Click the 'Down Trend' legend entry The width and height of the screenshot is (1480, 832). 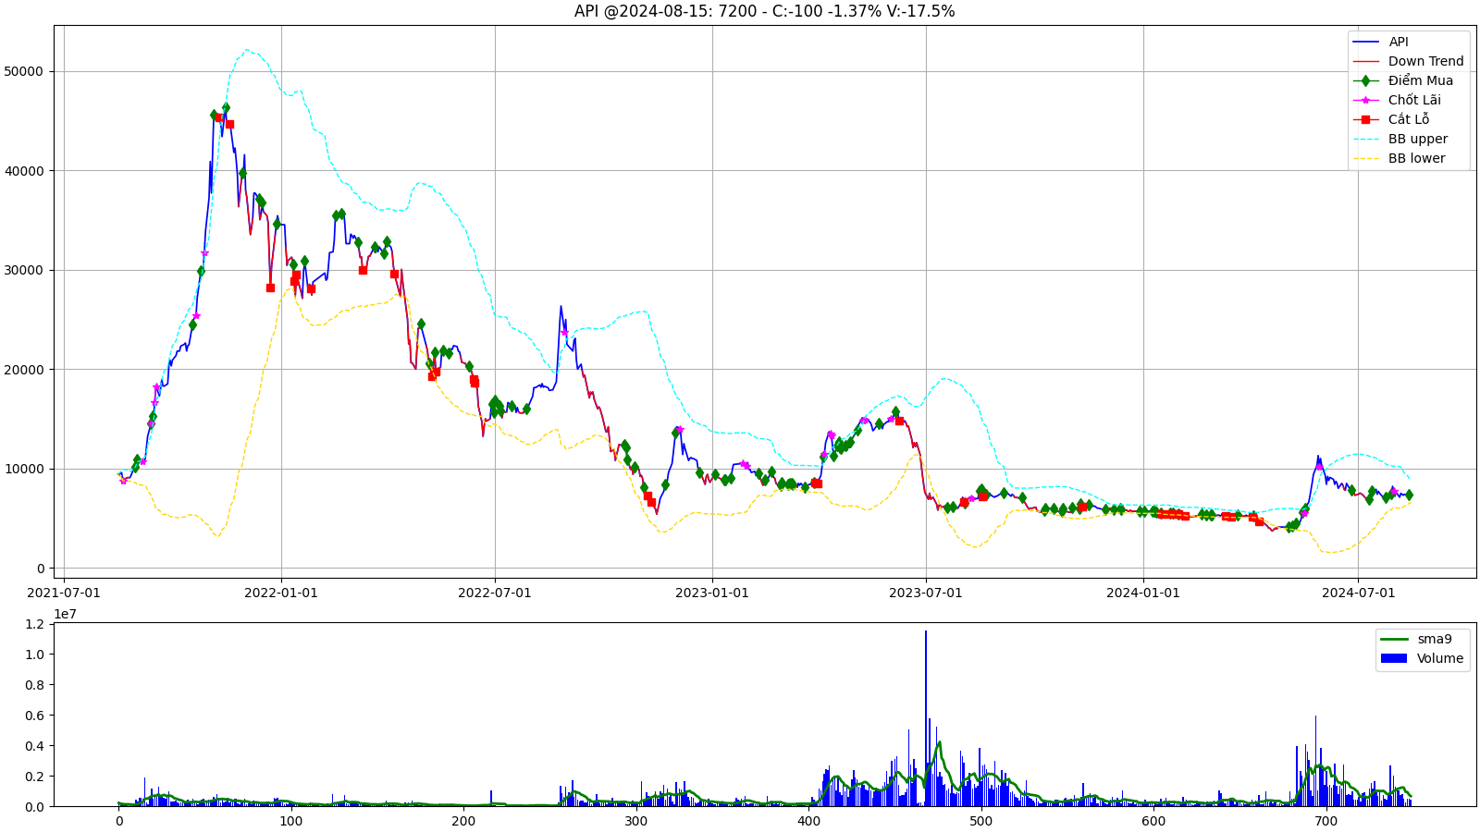(x=1425, y=61)
